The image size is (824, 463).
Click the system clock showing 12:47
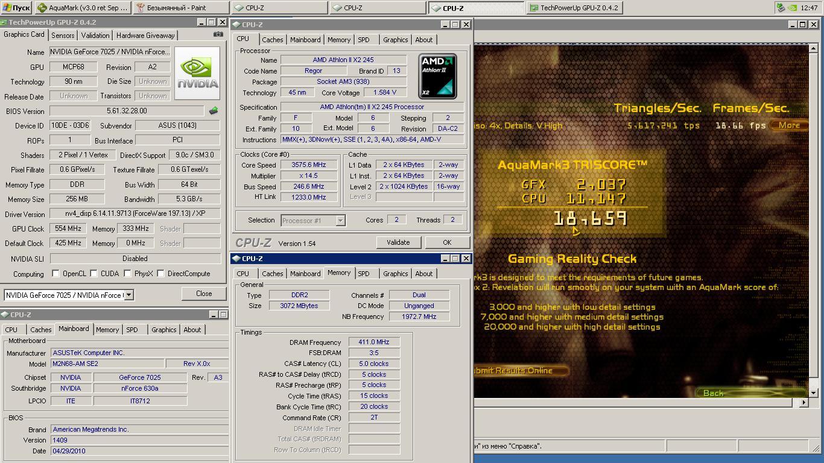tap(810, 8)
